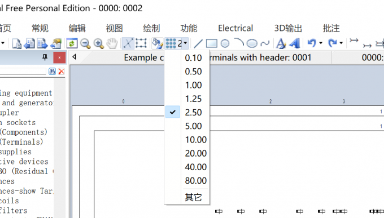Click the binoculars search icon

point(52,72)
